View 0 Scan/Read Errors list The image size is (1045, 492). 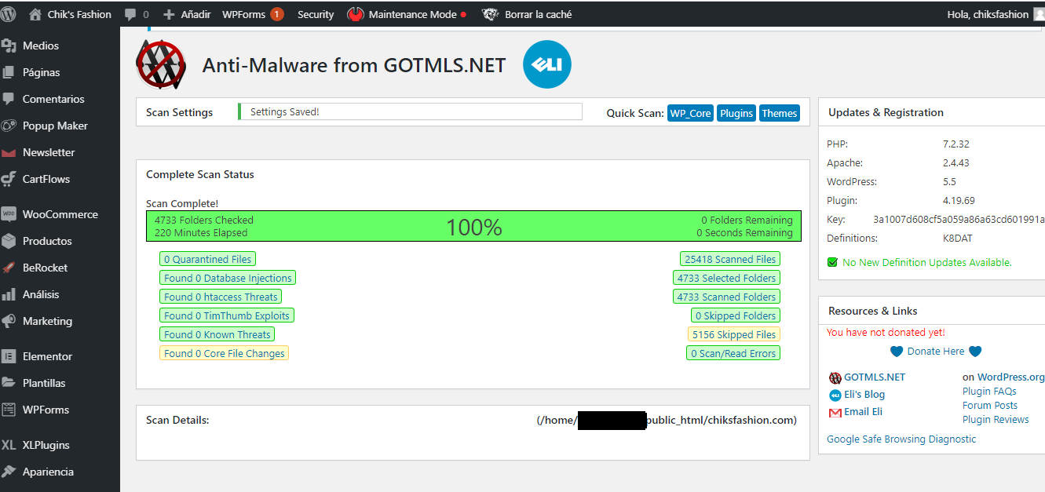[733, 353]
